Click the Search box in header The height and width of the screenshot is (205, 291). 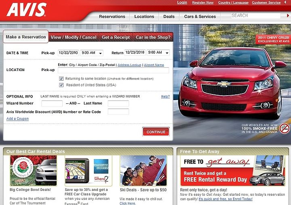click(x=255, y=16)
